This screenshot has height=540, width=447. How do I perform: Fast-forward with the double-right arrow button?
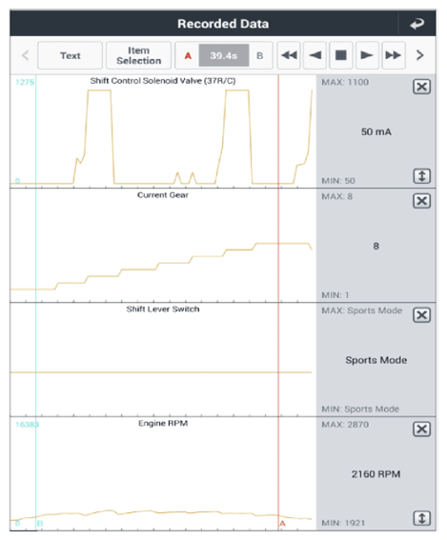pos(394,55)
